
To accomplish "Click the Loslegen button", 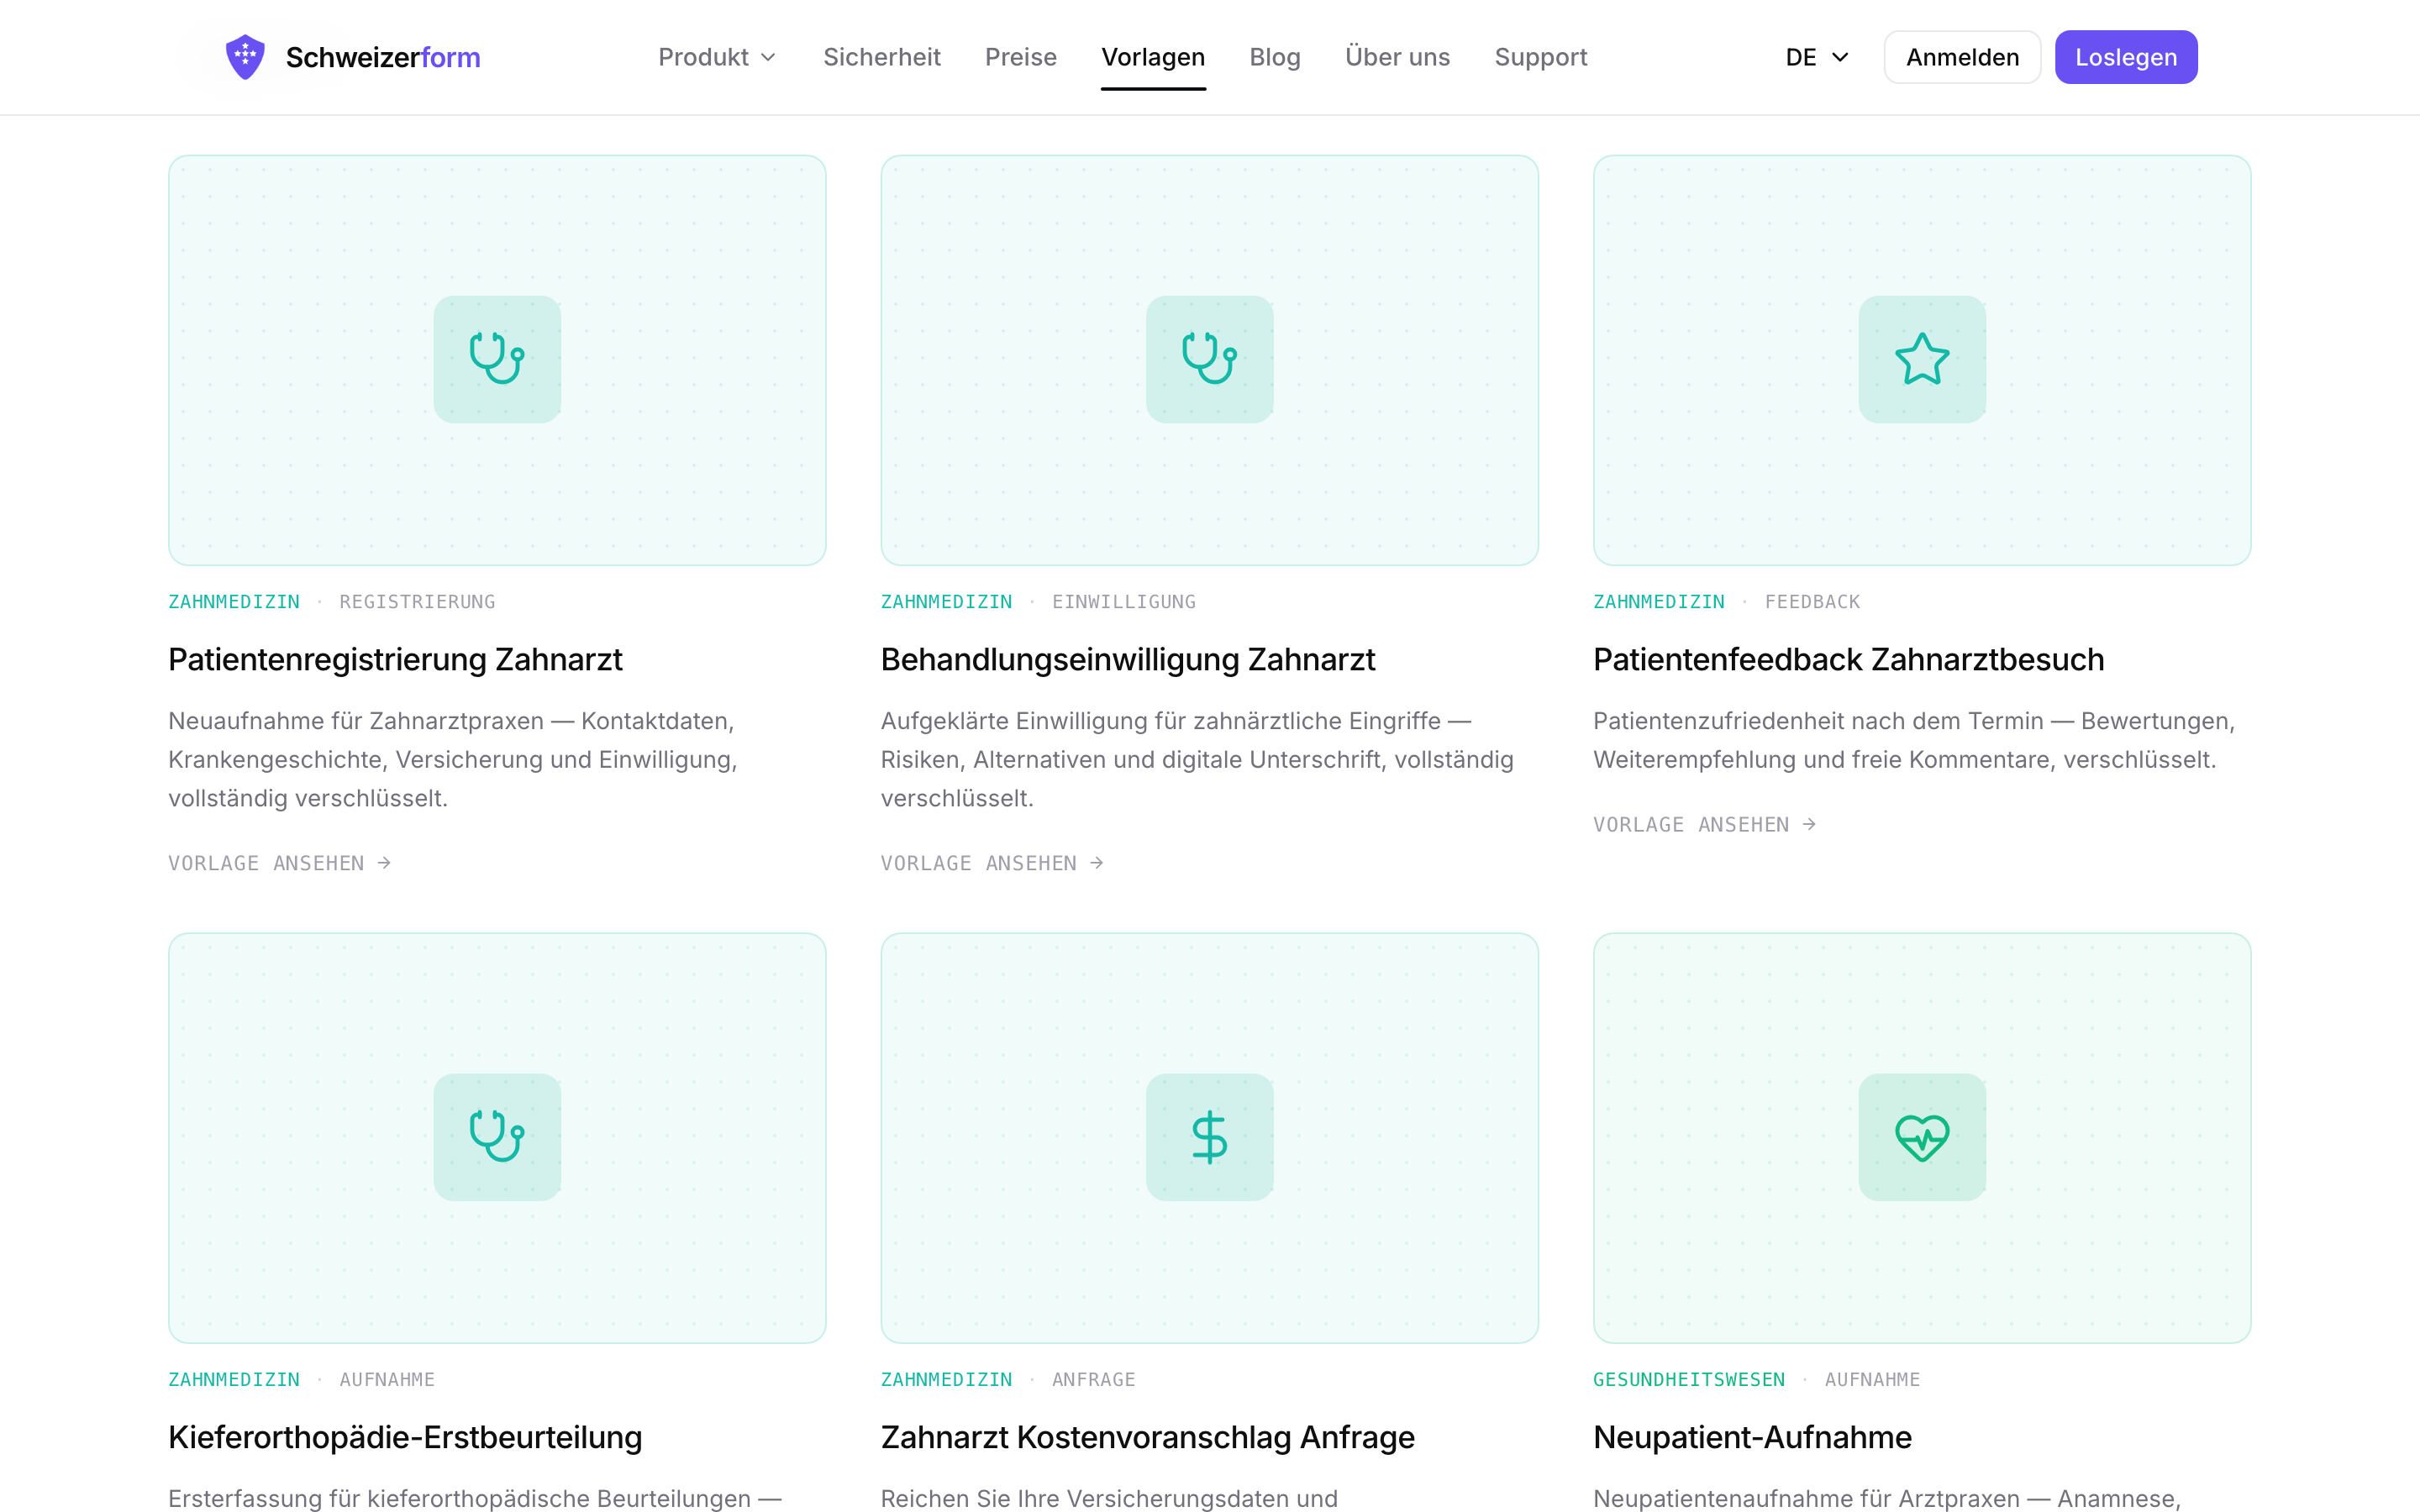I will [2126, 57].
